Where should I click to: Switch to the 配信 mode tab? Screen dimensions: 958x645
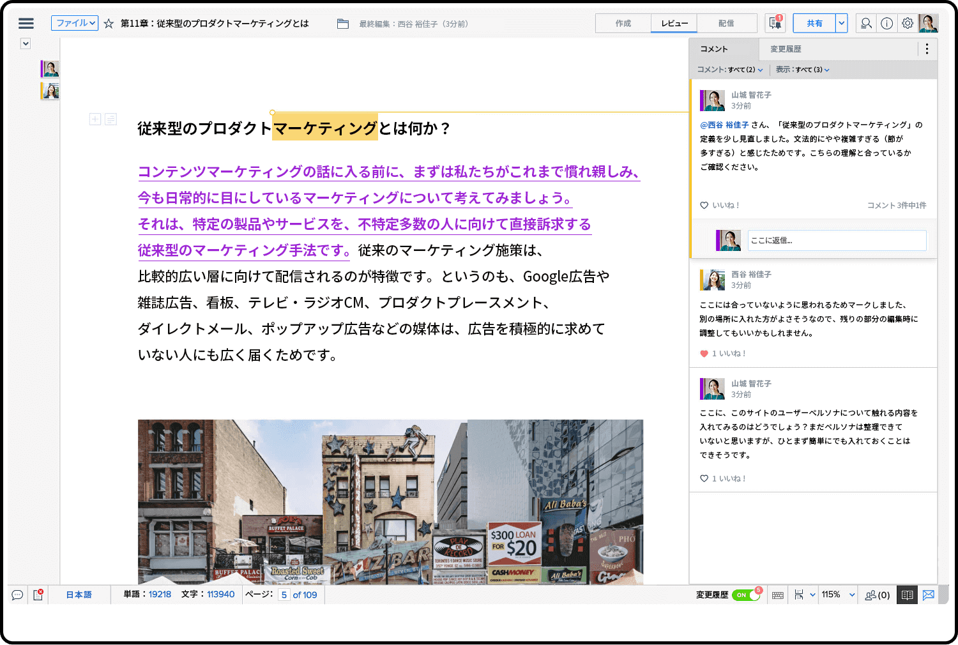coord(726,23)
